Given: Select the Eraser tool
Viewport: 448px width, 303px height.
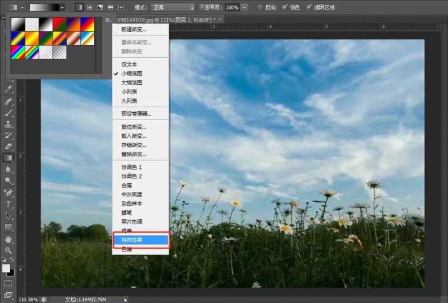Looking at the screenshot, I should point(8,147).
